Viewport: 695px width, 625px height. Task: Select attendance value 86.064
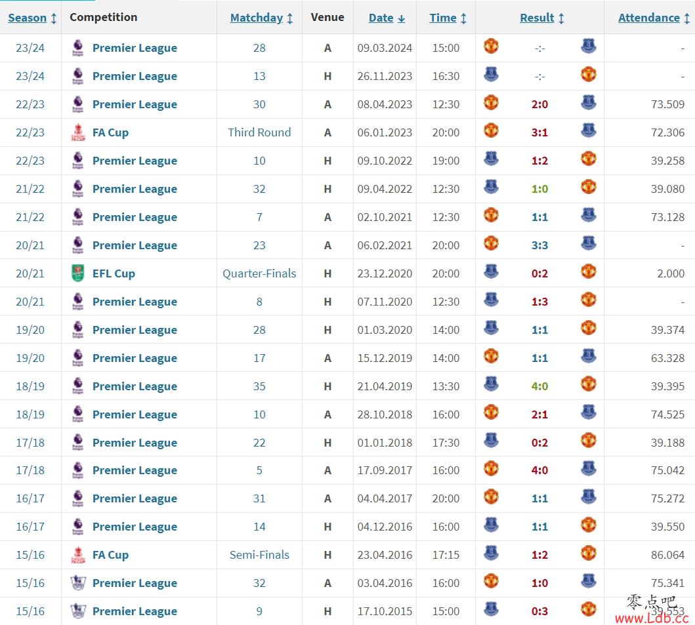pos(667,555)
